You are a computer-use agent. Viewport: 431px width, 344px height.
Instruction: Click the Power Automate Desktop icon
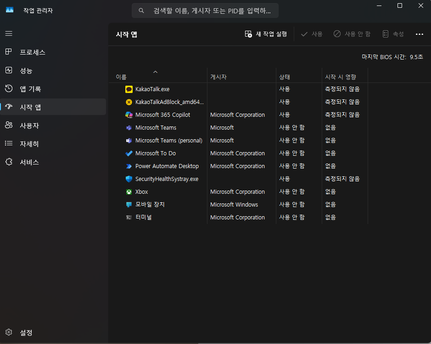pos(129,166)
